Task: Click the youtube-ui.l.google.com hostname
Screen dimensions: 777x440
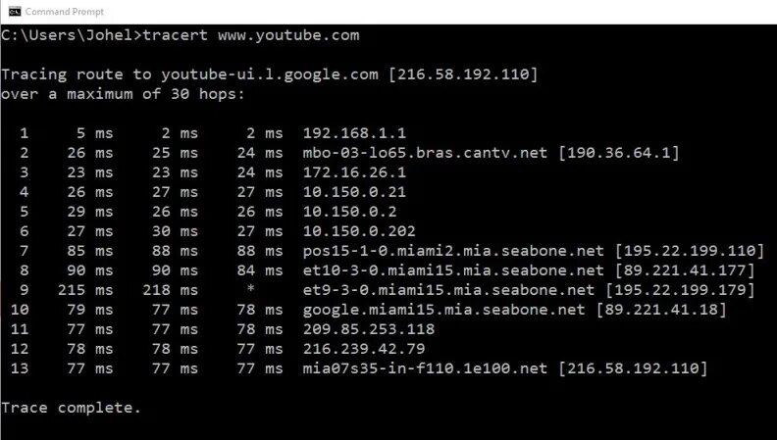Action: point(270,74)
